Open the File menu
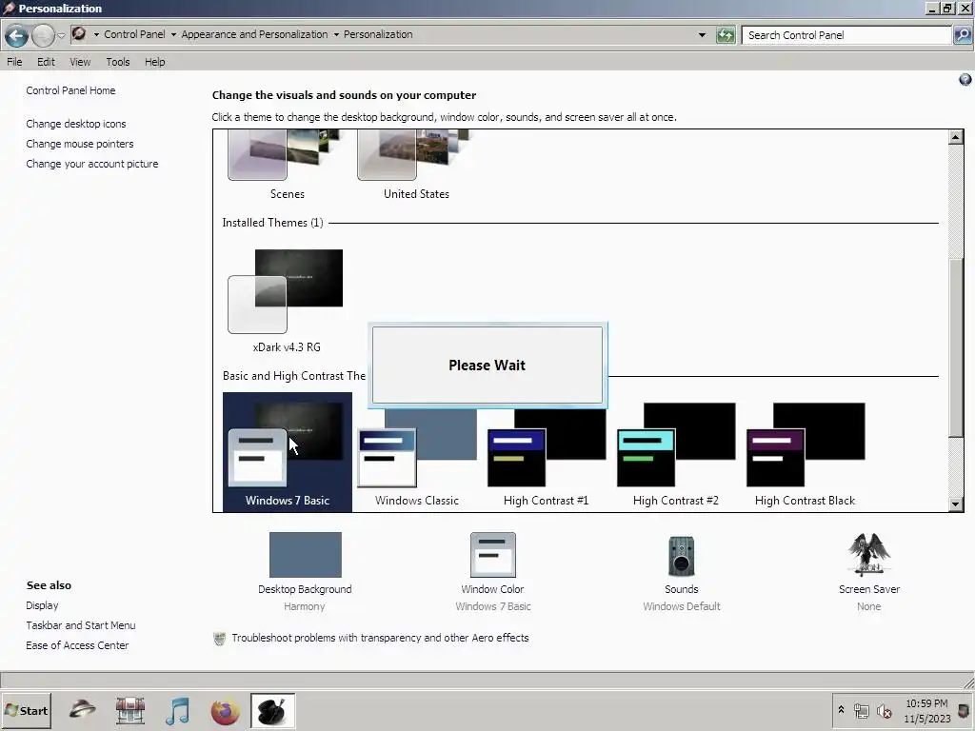Screen dimensions: 975x731 tap(14, 62)
